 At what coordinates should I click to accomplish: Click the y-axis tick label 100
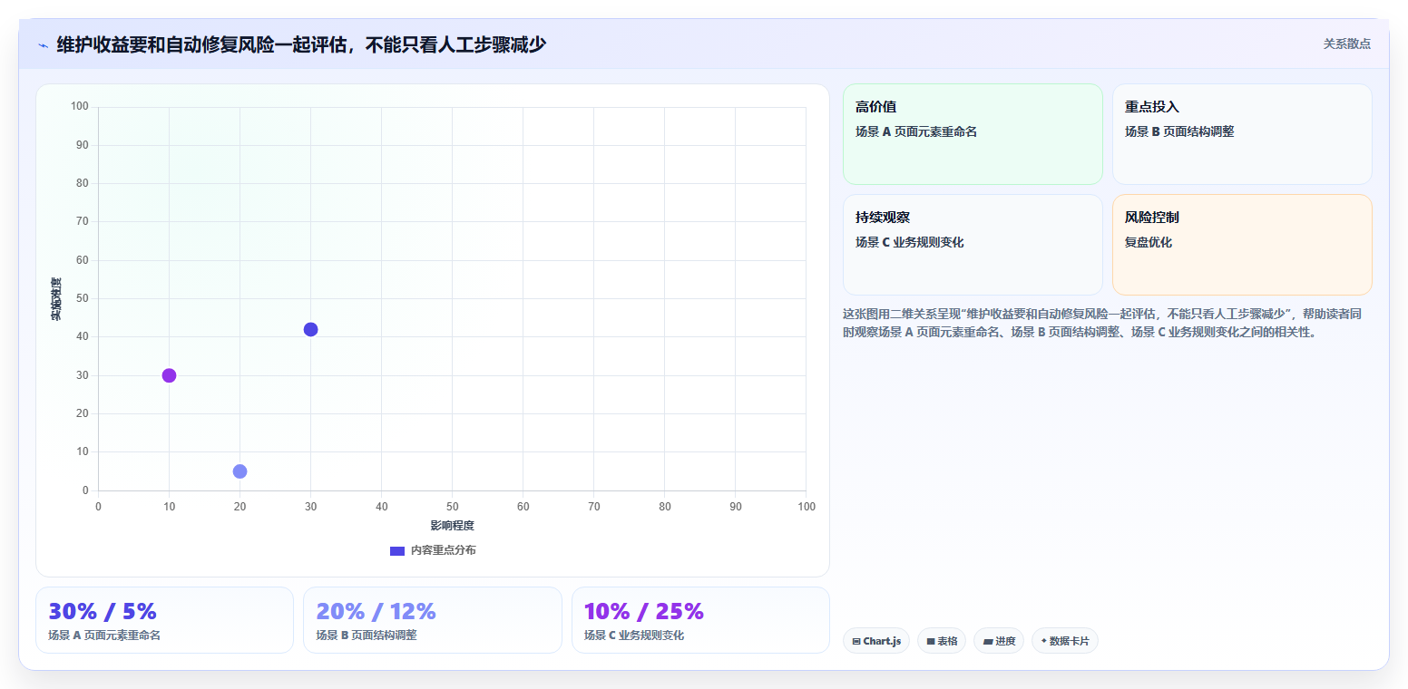(80, 107)
